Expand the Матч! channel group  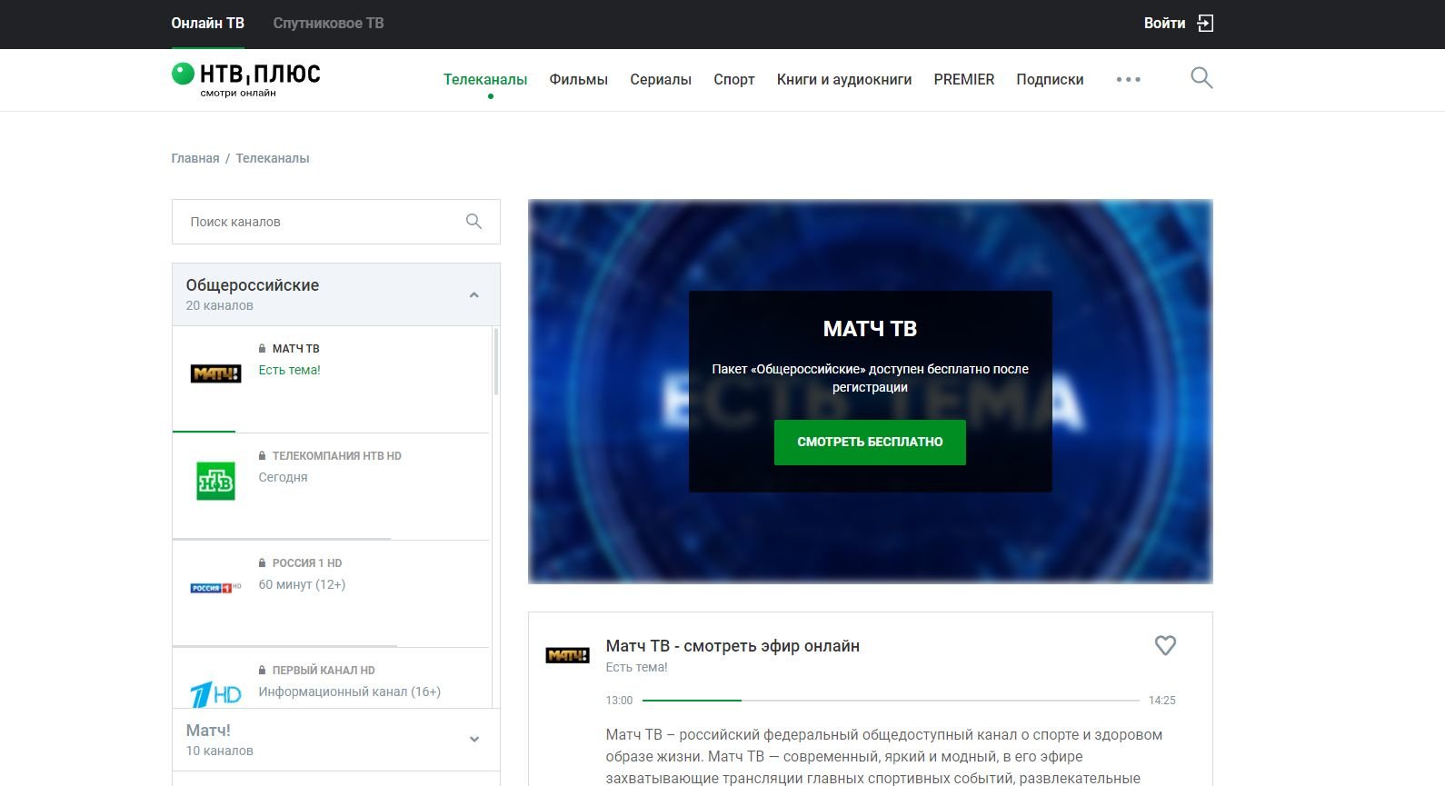(x=473, y=740)
